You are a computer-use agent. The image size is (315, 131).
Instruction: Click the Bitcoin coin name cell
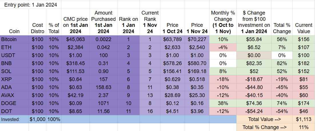[15, 39]
